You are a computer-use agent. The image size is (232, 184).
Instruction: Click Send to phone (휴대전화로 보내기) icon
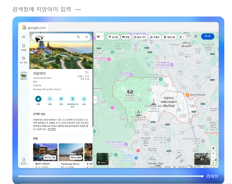(72, 99)
